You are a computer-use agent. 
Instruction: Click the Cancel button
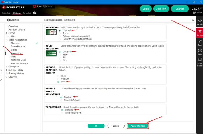point(116,126)
